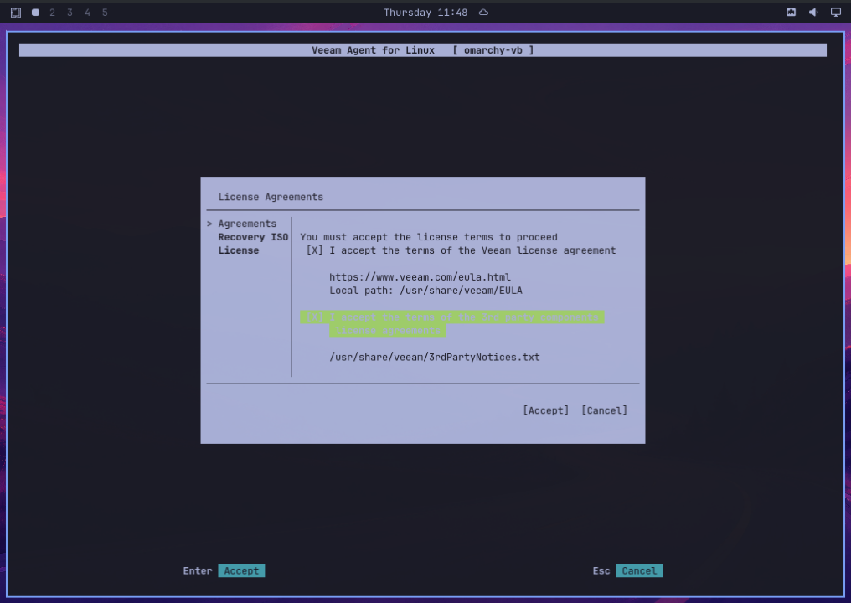This screenshot has width=851, height=603.
Task: Click the bottom Cancel hint button
Action: [639, 571]
